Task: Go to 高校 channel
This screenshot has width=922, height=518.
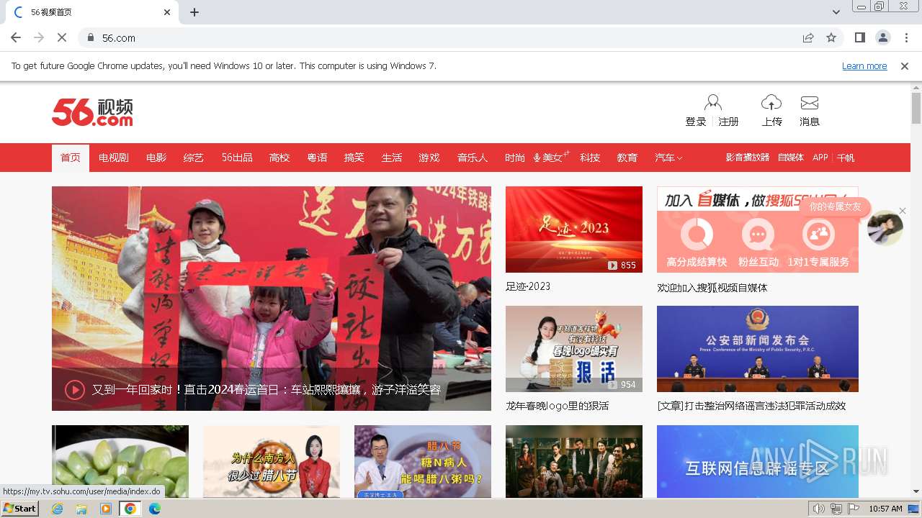Action: tap(279, 158)
